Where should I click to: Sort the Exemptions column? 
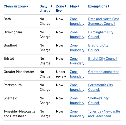(99, 6)
